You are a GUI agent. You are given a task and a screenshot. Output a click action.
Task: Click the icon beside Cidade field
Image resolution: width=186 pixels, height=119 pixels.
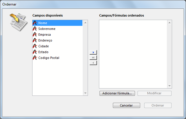coord(35,46)
